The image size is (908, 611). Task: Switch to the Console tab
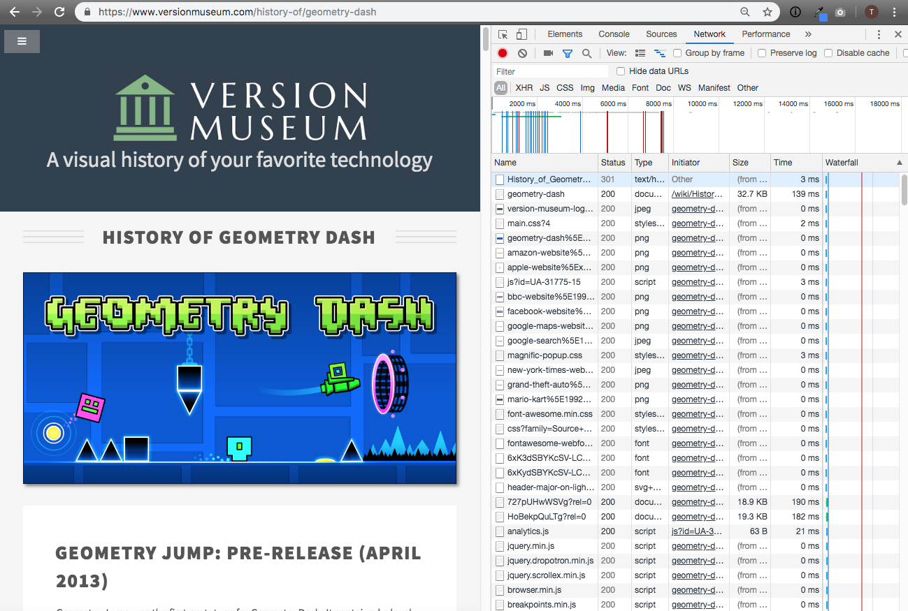614,34
